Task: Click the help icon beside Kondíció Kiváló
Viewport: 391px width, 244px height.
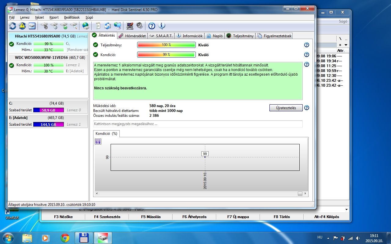Action: [307, 55]
